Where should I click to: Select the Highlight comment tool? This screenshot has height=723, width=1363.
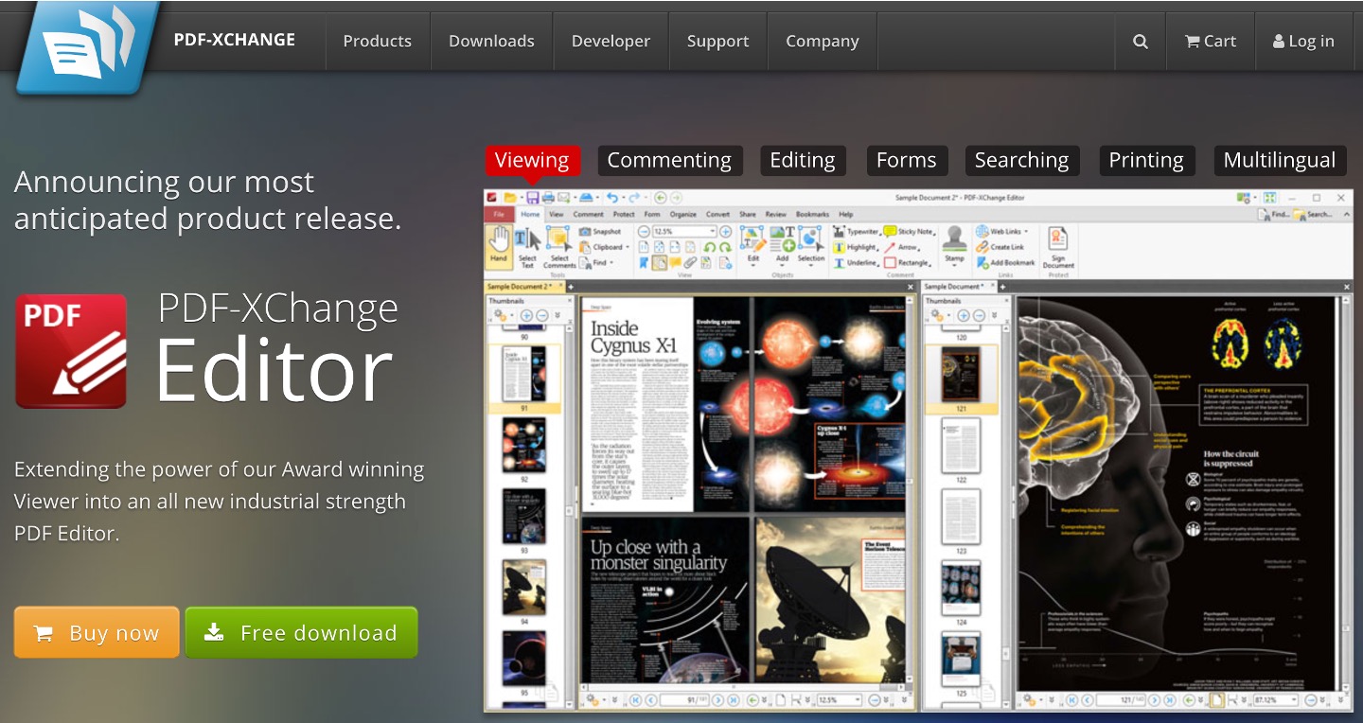(857, 247)
